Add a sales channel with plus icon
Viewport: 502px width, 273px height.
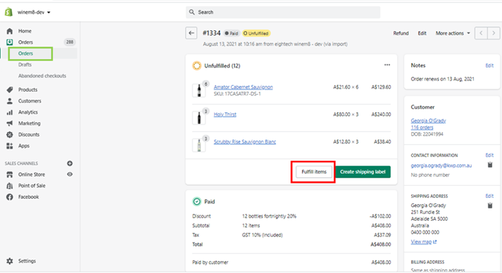pyautogui.click(x=70, y=163)
